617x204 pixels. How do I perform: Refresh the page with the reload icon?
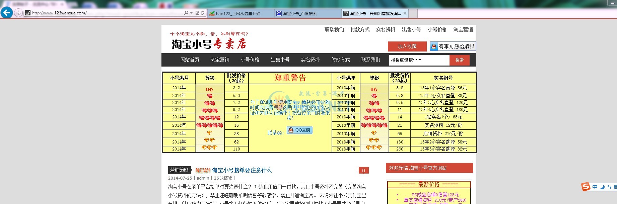point(202,13)
